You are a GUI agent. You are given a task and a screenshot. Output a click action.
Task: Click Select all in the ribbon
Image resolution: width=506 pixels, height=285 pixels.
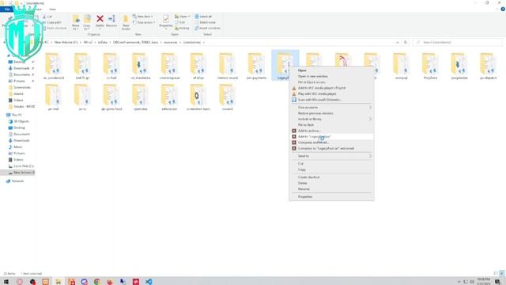click(203, 17)
